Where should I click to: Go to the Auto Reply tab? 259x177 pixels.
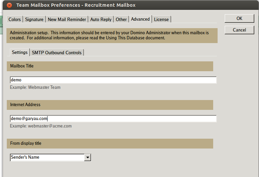101,19
